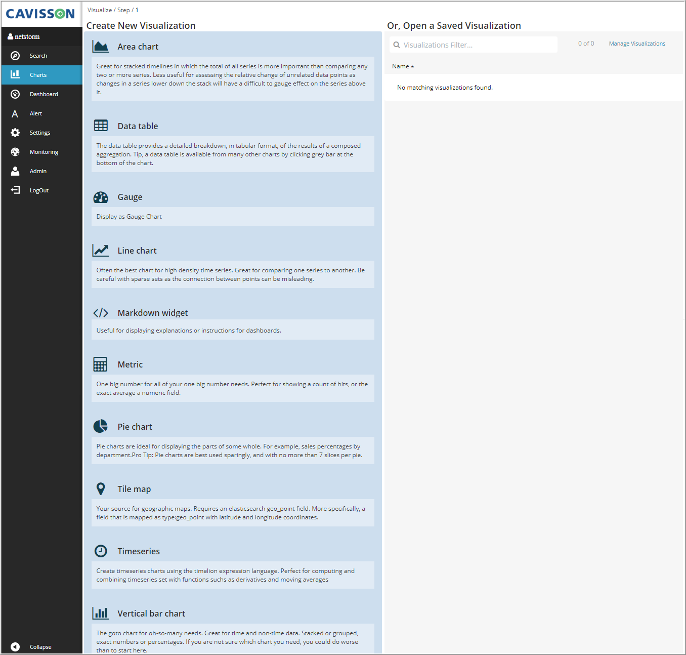Choose Gauge visualization title

coord(130,197)
